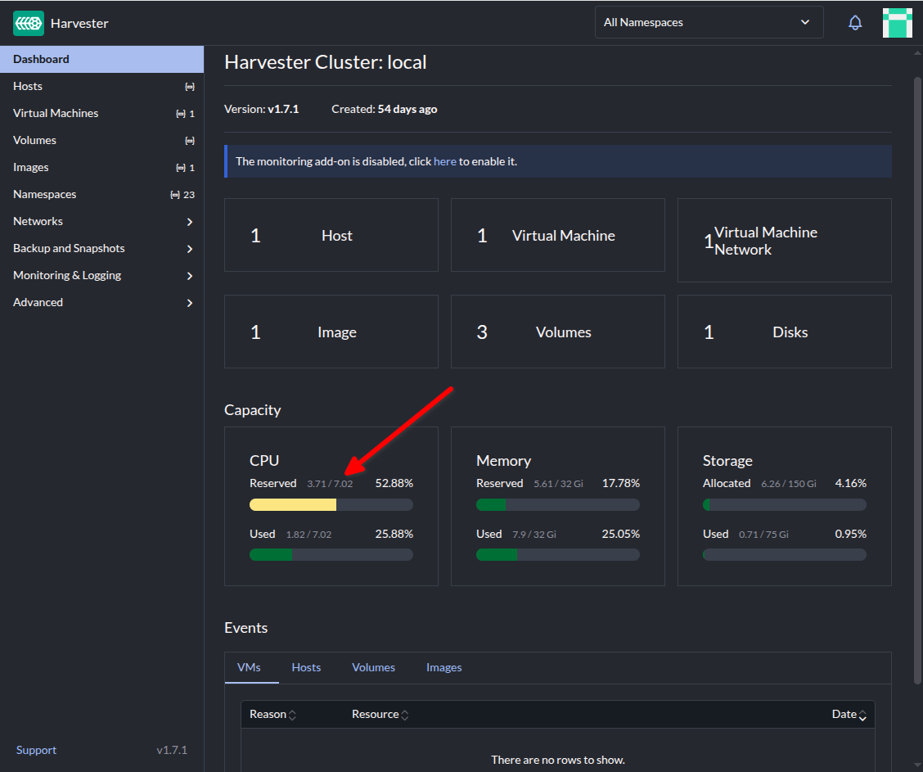This screenshot has height=772, width=923.
Task: Switch to the Volumes events tab
Action: 373,667
